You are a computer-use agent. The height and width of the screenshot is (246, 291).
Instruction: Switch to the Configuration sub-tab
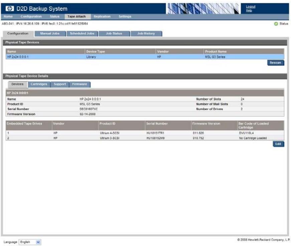pos(18,34)
